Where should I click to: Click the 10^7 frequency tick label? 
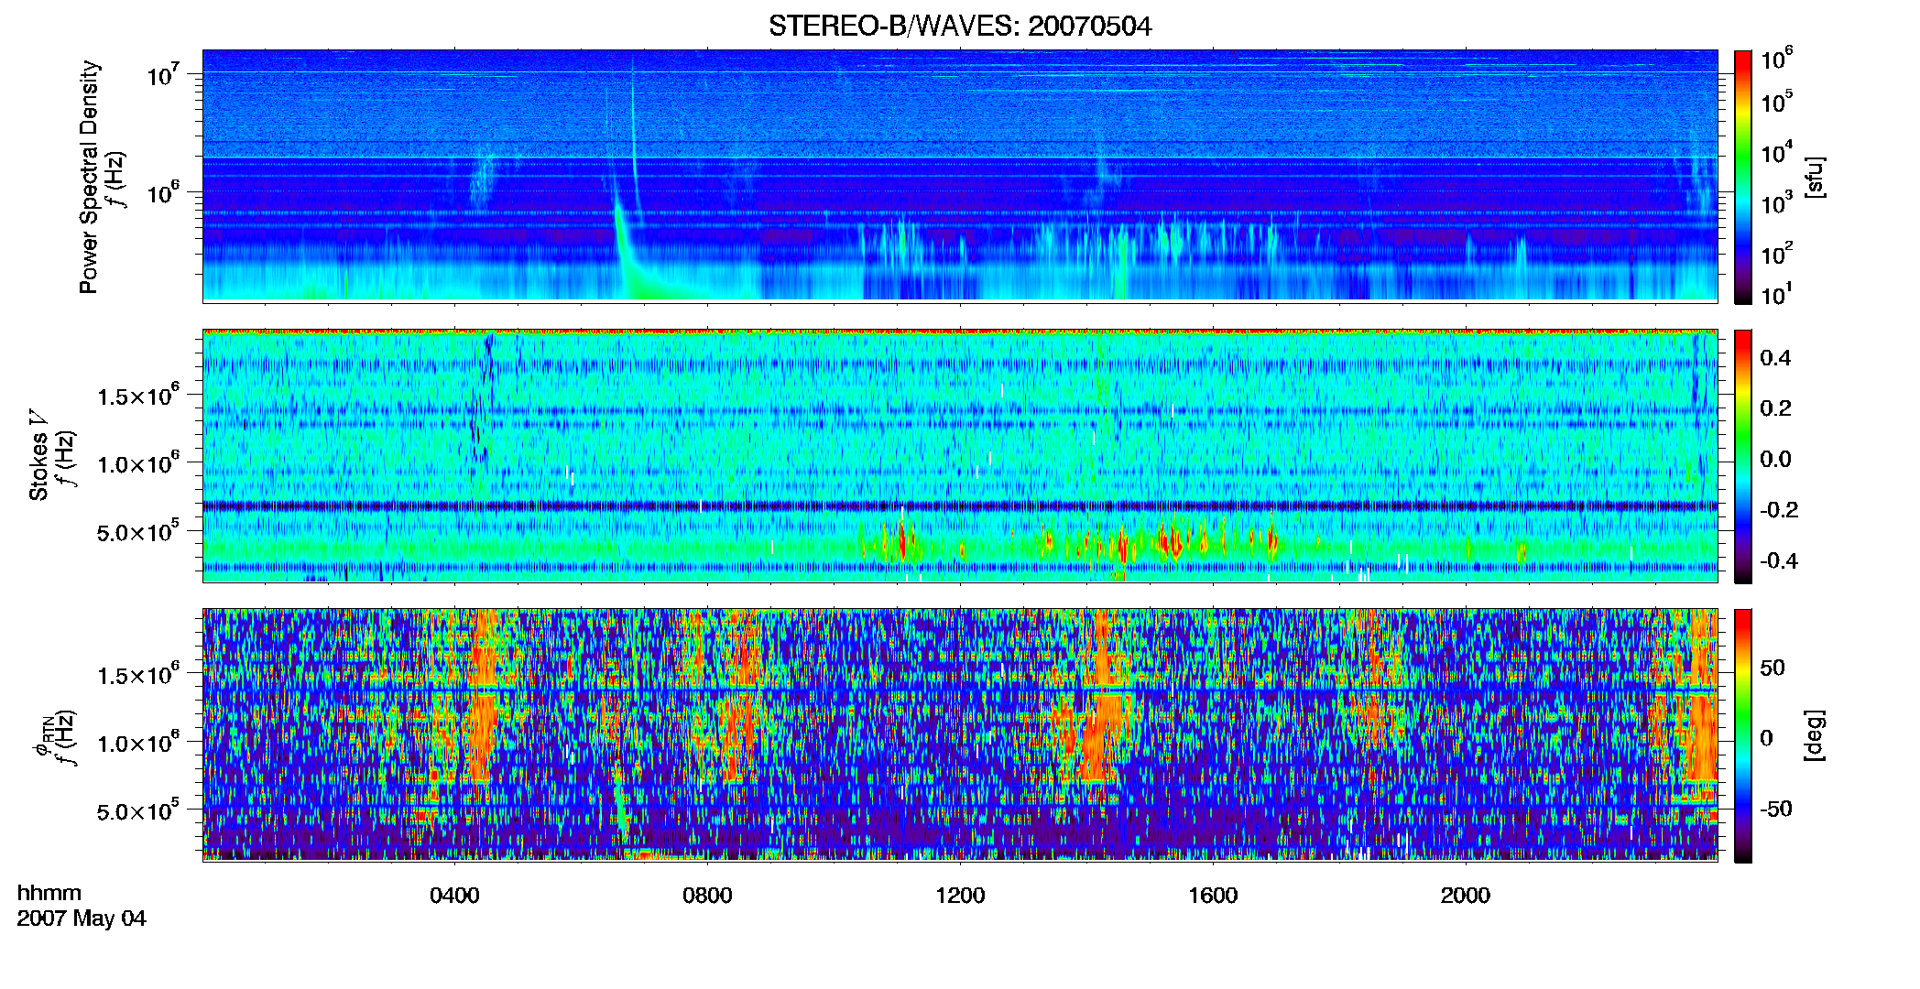click(163, 74)
